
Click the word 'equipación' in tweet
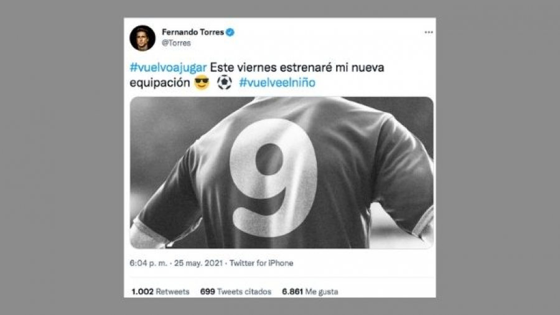pyautogui.click(x=160, y=83)
